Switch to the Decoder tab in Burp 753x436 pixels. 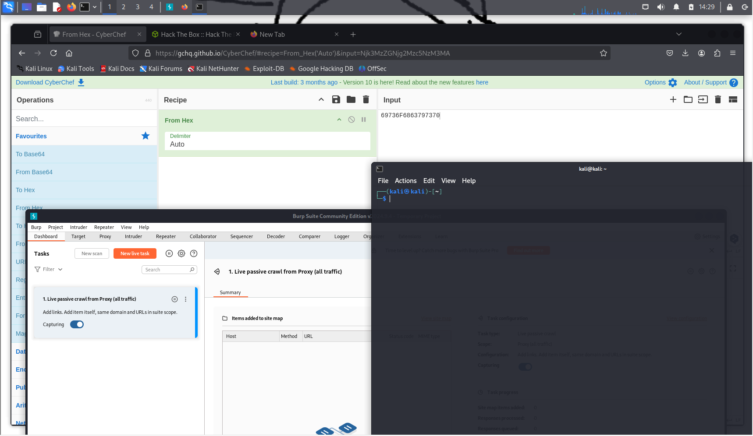click(x=276, y=236)
